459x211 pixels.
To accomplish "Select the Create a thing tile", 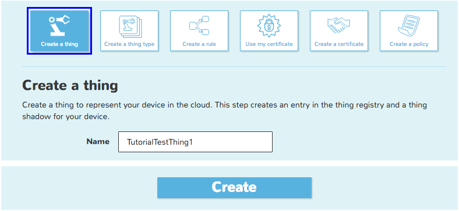I will (59, 31).
